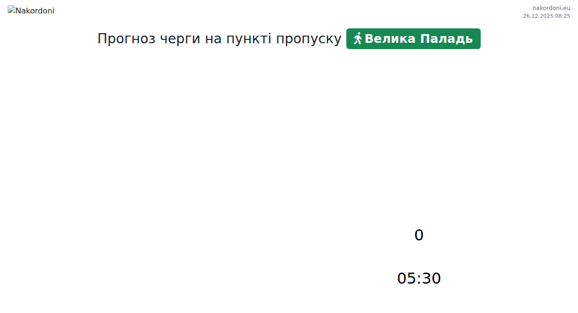Click the minute digits 30 of the forecast
The height and width of the screenshot is (313, 578).
click(x=432, y=278)
